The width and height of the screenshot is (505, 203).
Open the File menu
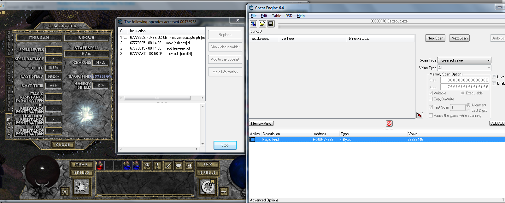[x=254, y=16]
